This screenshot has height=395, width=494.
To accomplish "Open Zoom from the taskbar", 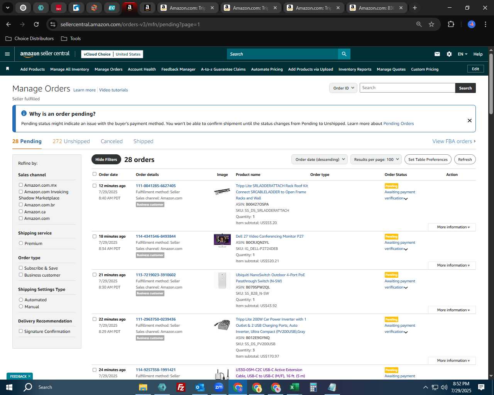I will point(219,387).
